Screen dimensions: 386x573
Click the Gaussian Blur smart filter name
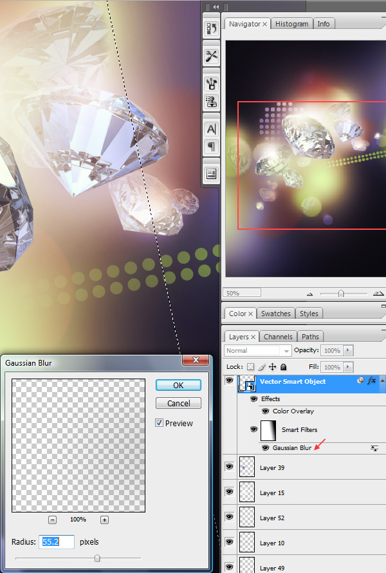(x=292, y=447)
